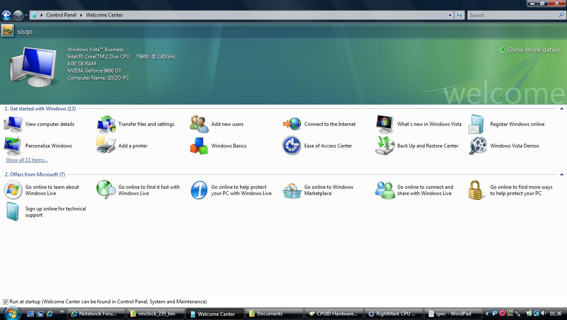Image resolution: width=567 pixels, height=320 pixels.
Task: Click the Add new users label
Action: 227,124
